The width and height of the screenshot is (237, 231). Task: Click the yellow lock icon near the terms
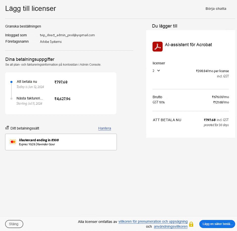pos(191,224)
